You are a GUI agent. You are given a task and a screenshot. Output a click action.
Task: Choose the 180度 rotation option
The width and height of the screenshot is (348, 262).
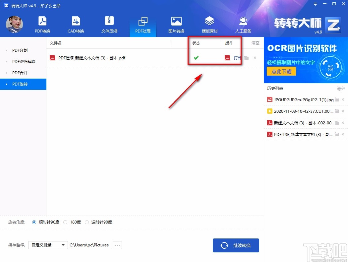coord(65,222)
